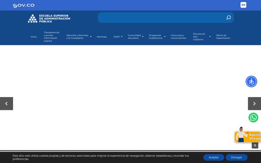Expand Comunidad educativa chevron

click(x=143, y=37)
